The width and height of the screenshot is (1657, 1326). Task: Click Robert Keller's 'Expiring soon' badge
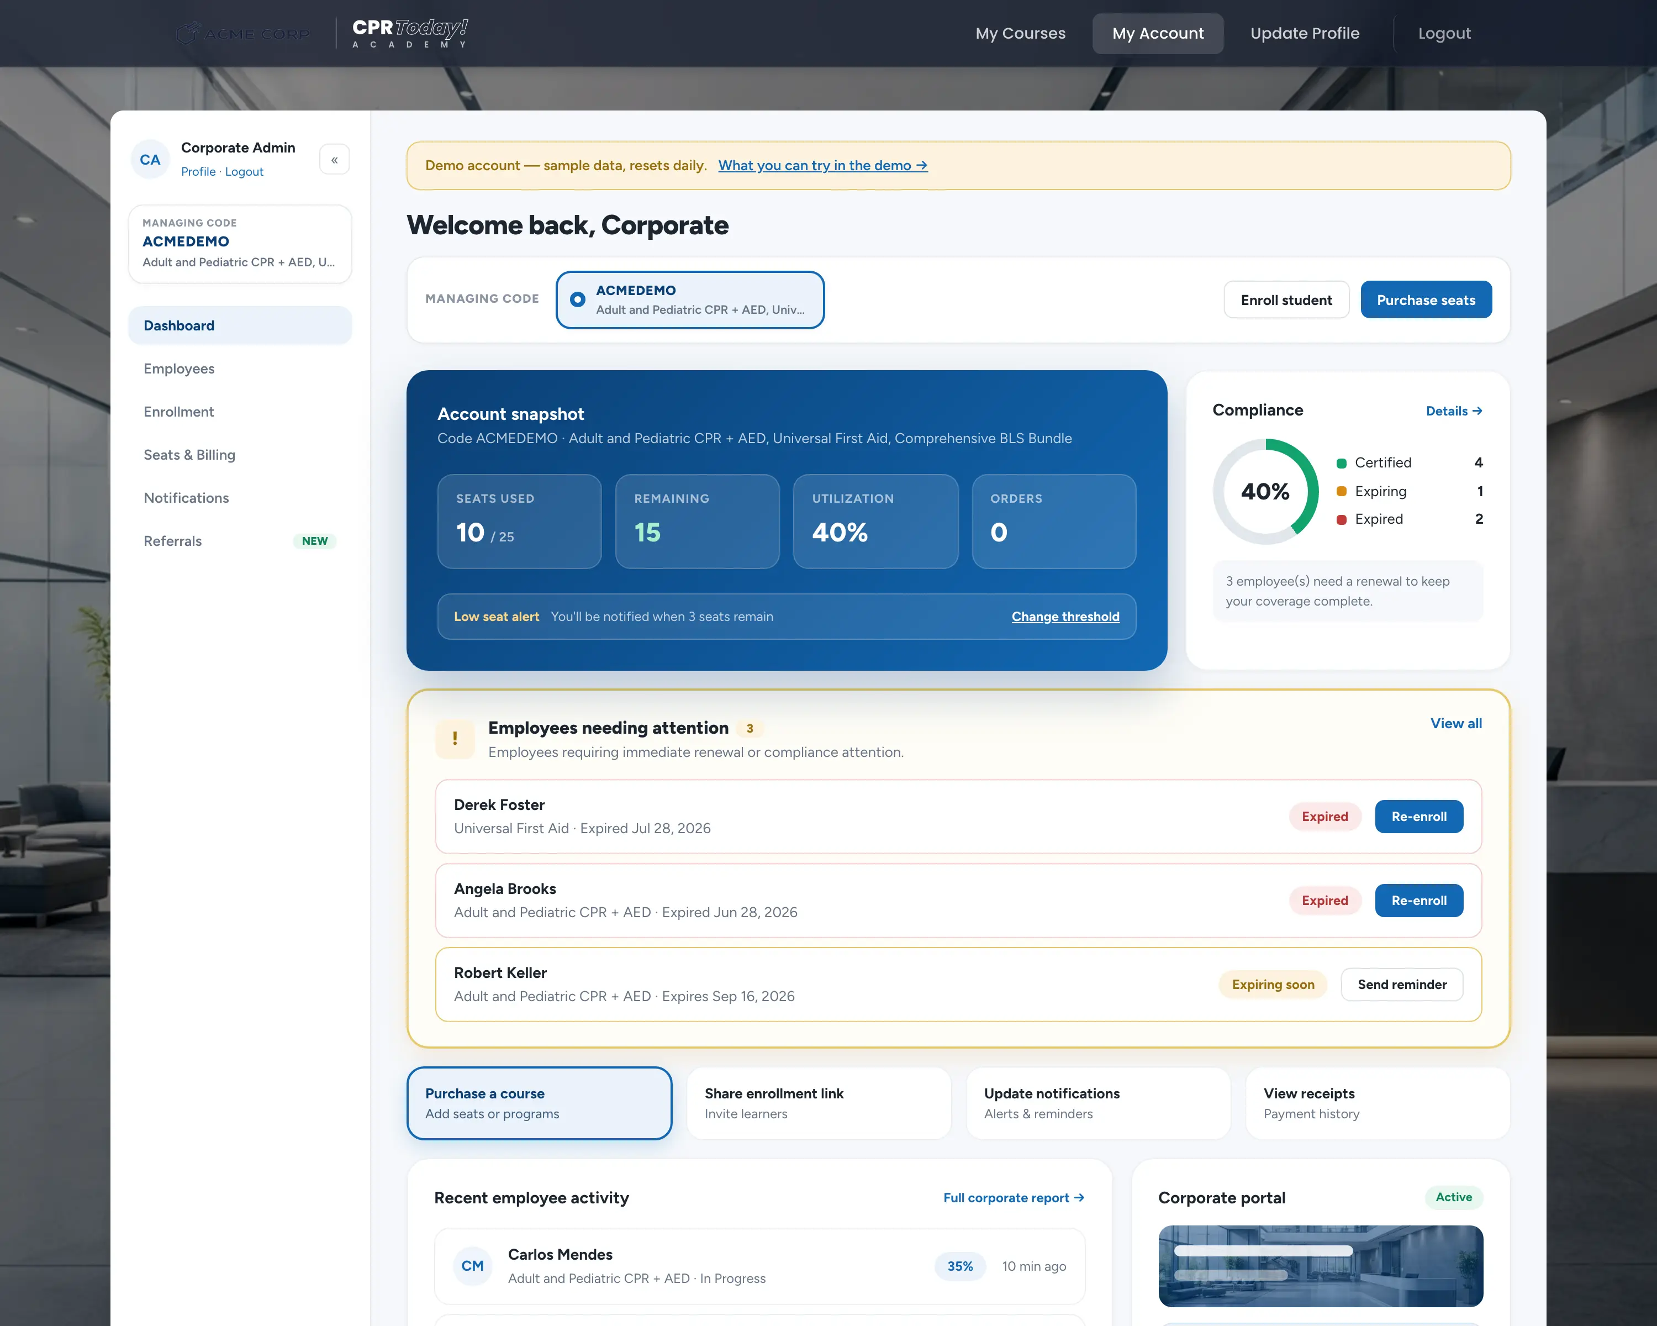[x=1273, y=985]
